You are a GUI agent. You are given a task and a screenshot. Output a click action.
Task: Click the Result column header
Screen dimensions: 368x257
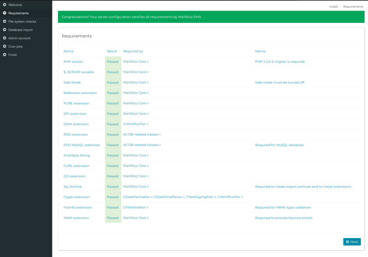(x=112, y=51)
